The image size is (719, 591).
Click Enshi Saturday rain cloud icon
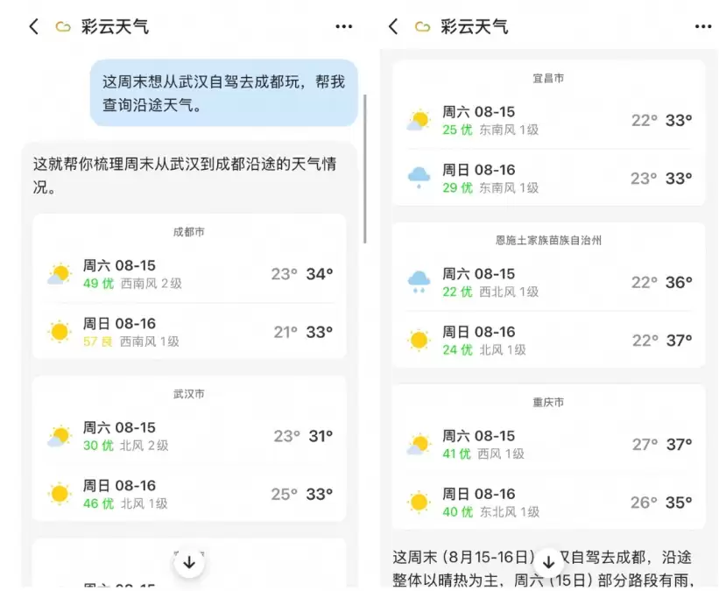(x=419, y=282)
